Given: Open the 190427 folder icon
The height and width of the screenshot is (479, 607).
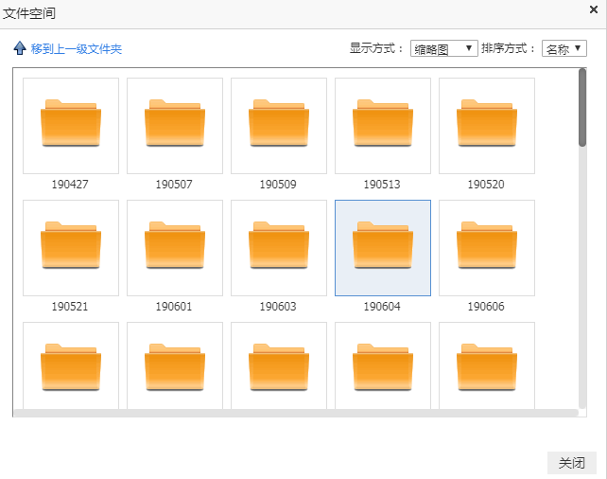Looking at the screenshot, I should pos(71,125).
